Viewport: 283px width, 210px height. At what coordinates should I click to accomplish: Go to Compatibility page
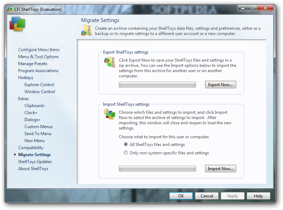coord(31,148)
